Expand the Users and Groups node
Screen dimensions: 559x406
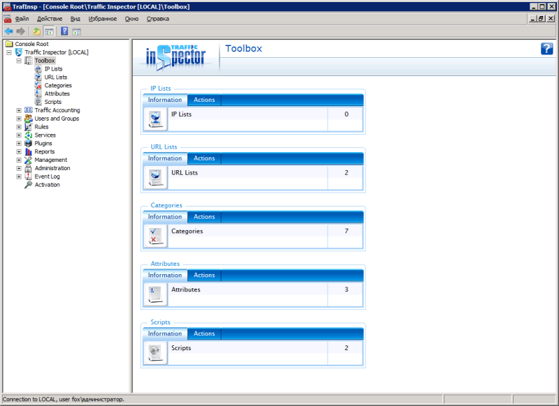[x=19, y=119]
